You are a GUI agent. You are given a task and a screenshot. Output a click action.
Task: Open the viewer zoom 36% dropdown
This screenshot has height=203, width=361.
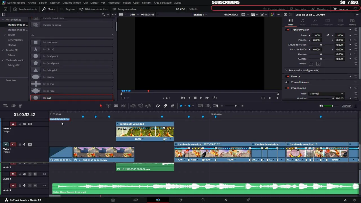pyautogui.click(x=134, y=14)
